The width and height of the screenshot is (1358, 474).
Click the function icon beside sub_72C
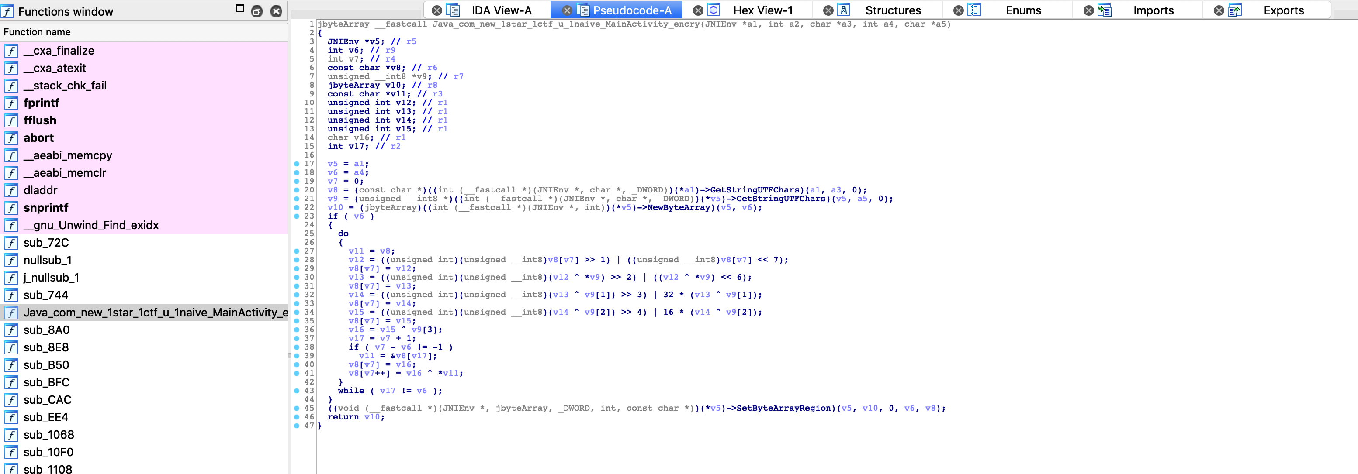tap(11, 243)
